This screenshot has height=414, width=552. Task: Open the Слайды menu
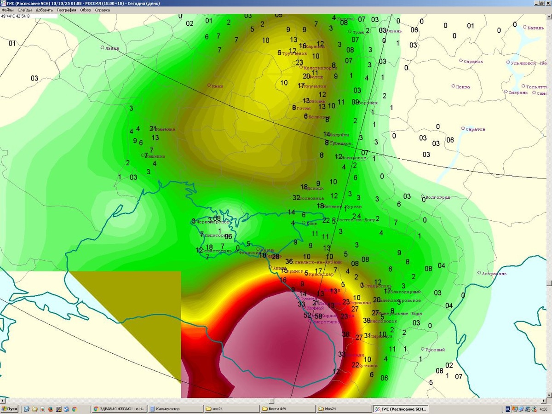pyautogui.click(x=25, y=10)
